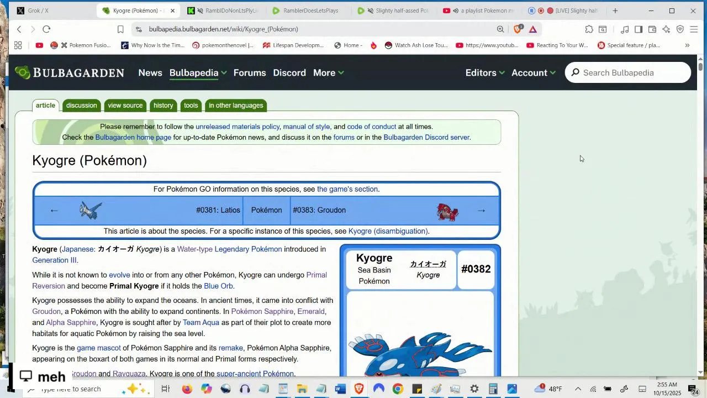Viewport: 707px width, 398px height.
Task: Click the search magnifier in Bulbapedia search
Action: [x=576, y=72]
